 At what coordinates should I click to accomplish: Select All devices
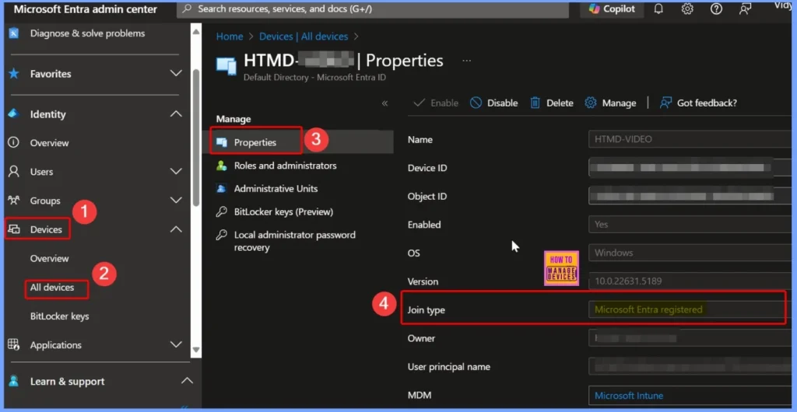tap(52, 288)
